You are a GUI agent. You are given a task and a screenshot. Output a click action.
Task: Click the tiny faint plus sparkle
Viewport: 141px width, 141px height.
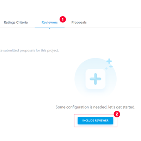coord(106,68)
